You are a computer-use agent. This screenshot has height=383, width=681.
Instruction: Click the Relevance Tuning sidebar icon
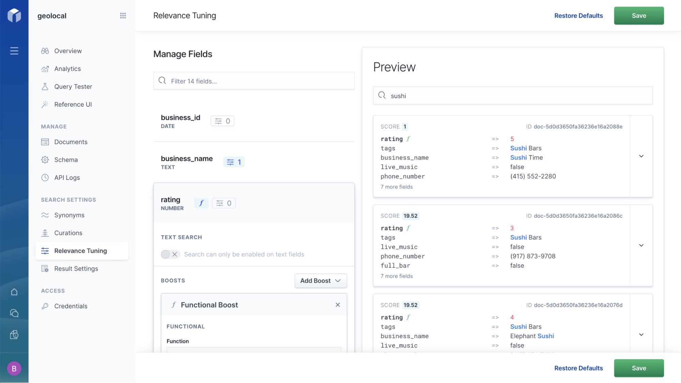44,251
